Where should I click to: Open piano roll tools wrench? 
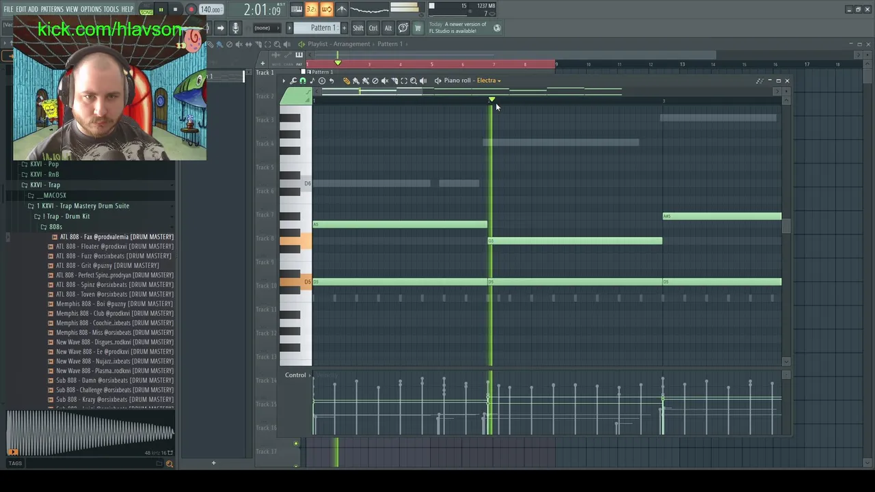293,81
